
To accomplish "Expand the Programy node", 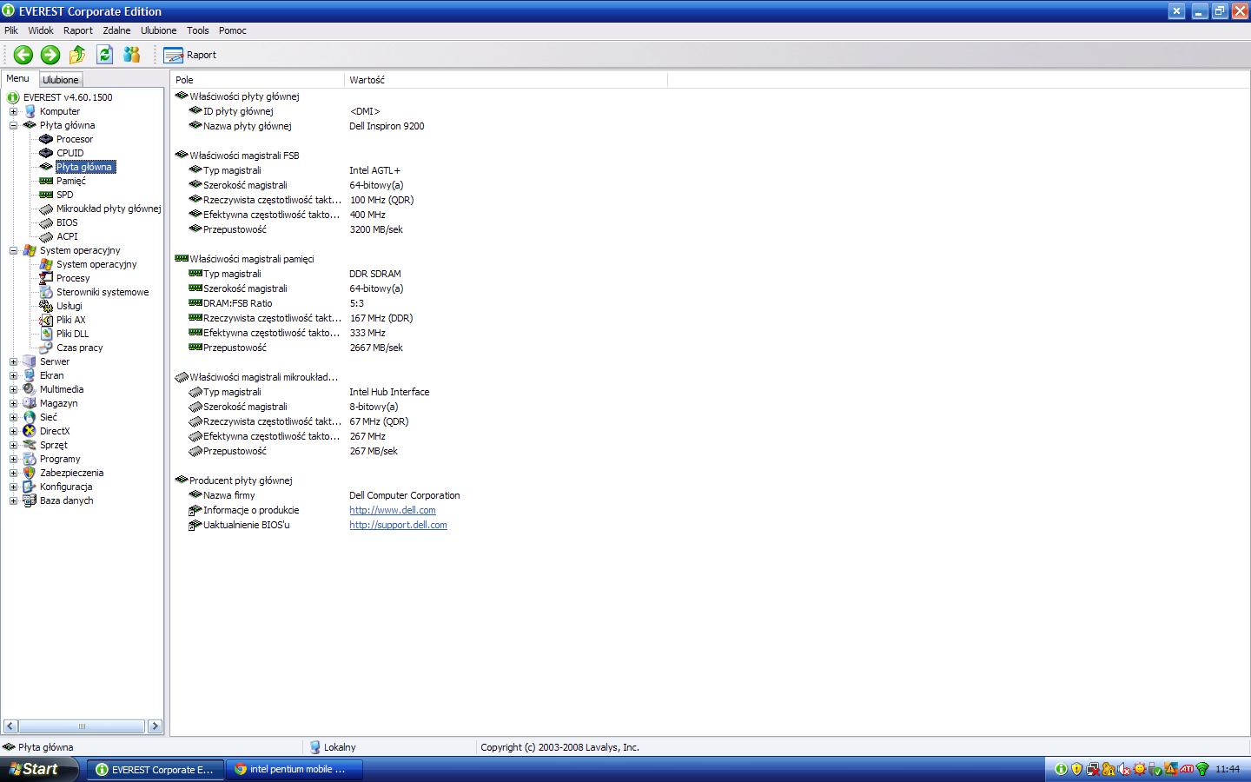I will click(x=13, y=459).
